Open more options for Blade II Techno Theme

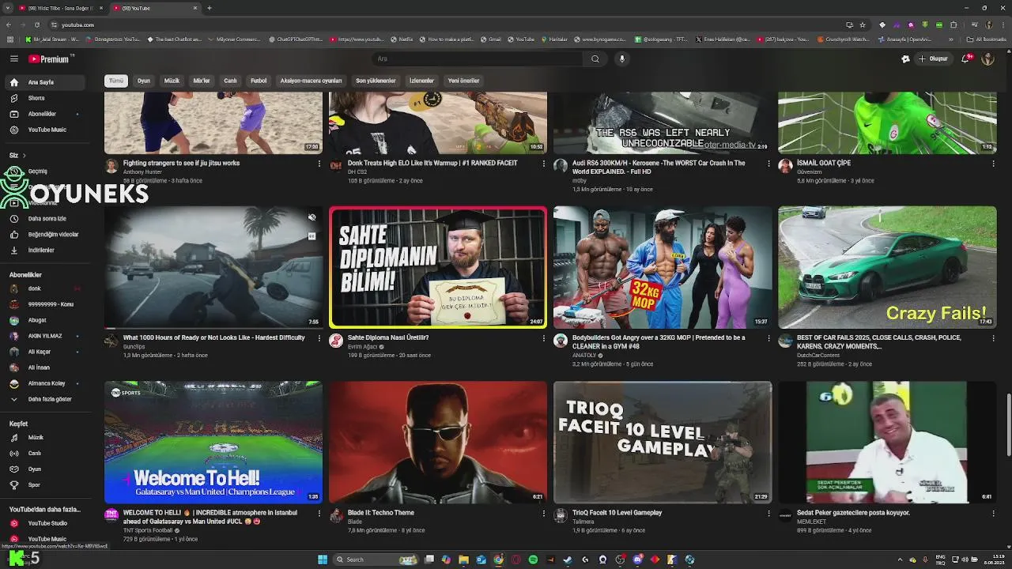click(x=544, y=513)
